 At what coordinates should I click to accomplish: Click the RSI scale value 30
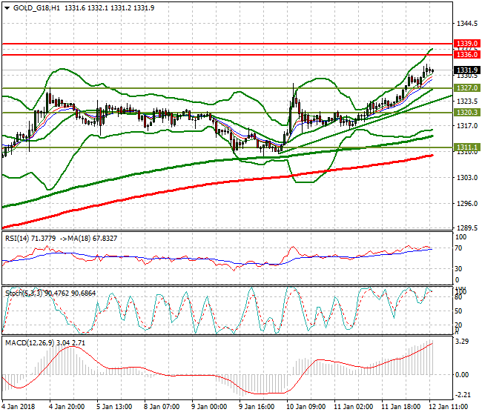(458, 269)
